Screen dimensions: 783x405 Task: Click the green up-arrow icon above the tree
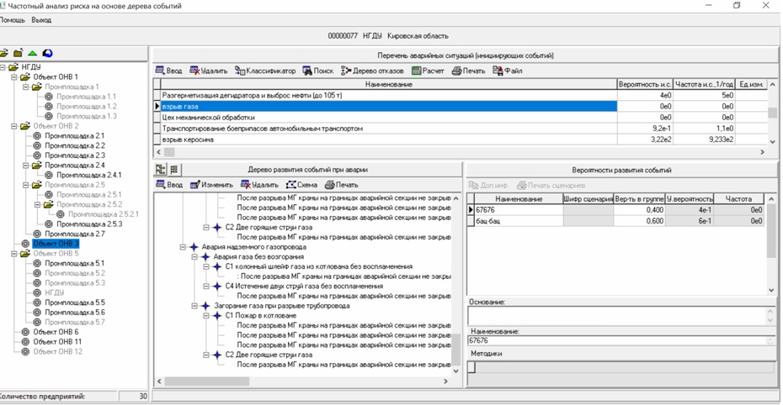[32, 53]
